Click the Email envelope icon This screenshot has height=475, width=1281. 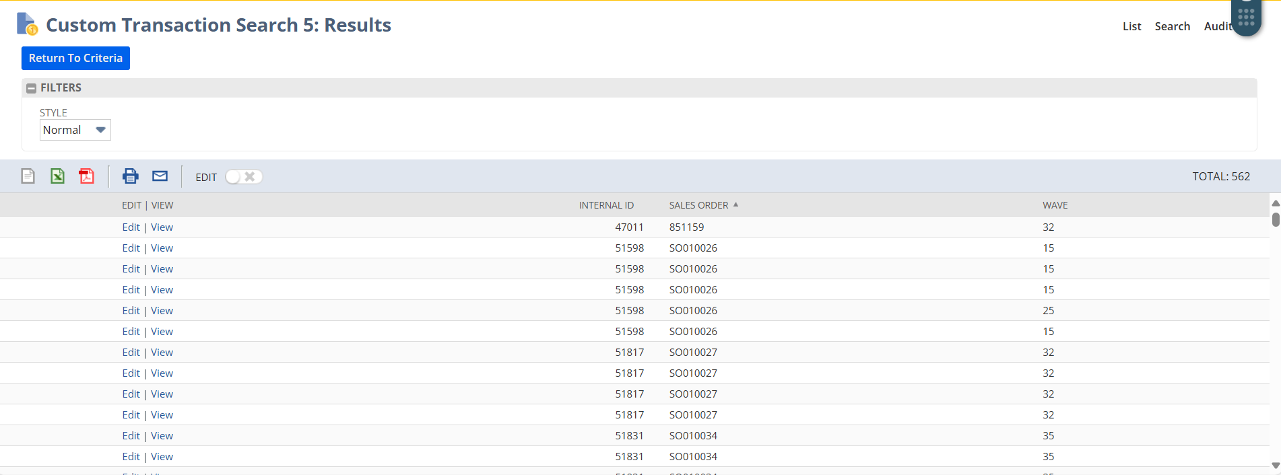(160, 176)
